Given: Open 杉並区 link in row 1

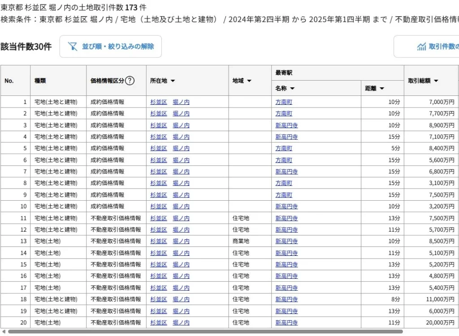Looking at the screenshot, I should [x=159, y=102].
